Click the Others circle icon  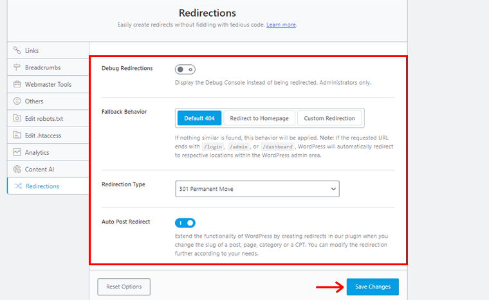(x=17, y=101)
